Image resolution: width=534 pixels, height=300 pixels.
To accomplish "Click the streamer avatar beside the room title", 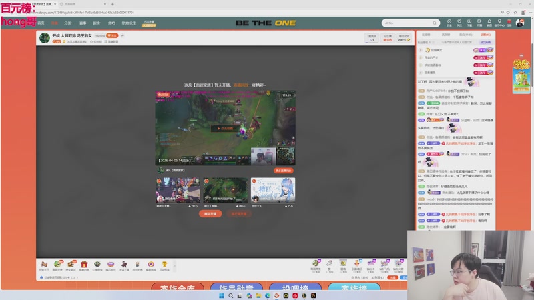I will pyautogui.click(x=45, y=38).
